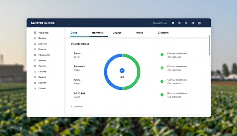This screenshot has width=237, height=136.
Task: Click the filled white circle icon in the header
Action: coord(173,23)
